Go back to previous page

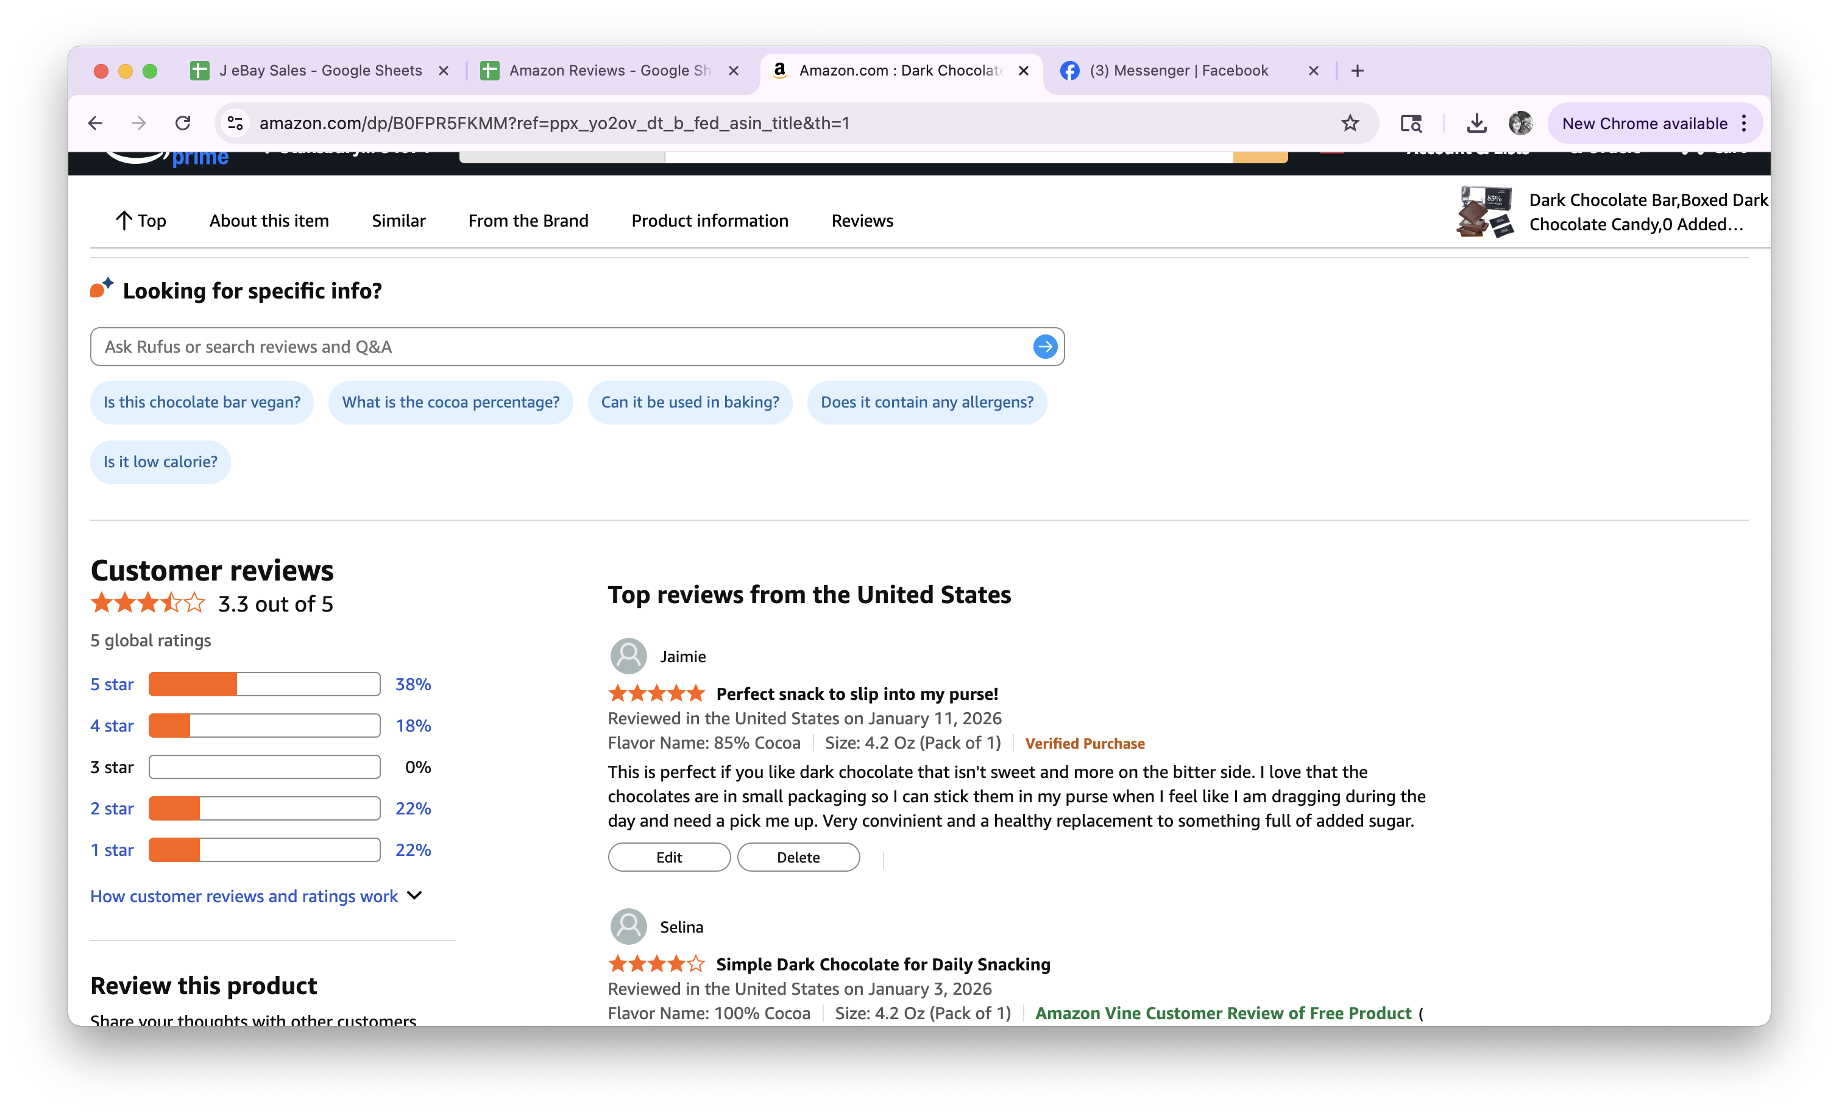[96, 123]
